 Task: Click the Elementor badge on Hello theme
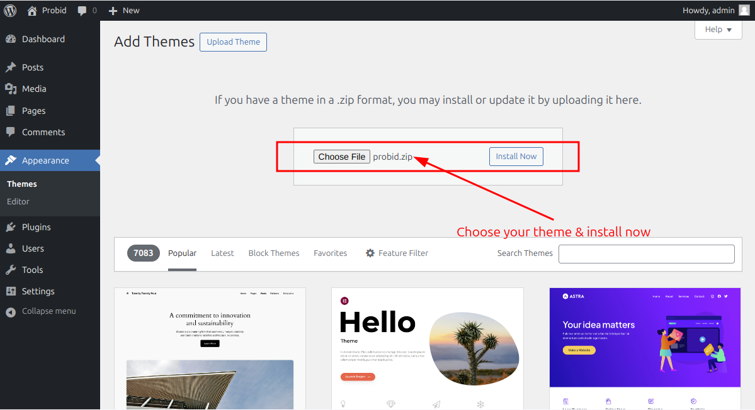pos(344,301)
